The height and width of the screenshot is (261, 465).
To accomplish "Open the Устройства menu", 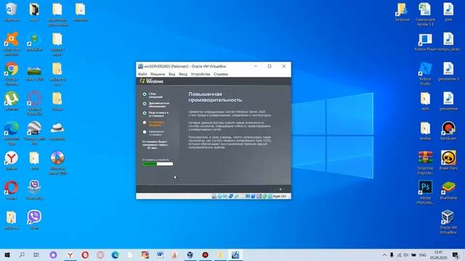I will [x=201, y=74].
